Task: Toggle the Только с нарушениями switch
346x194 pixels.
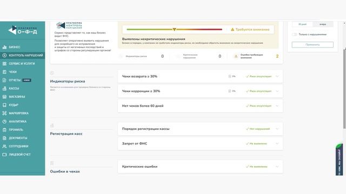Action: tap(295, 34)
